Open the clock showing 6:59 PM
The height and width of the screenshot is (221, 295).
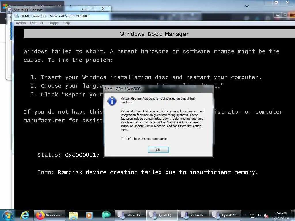(280, 215)
